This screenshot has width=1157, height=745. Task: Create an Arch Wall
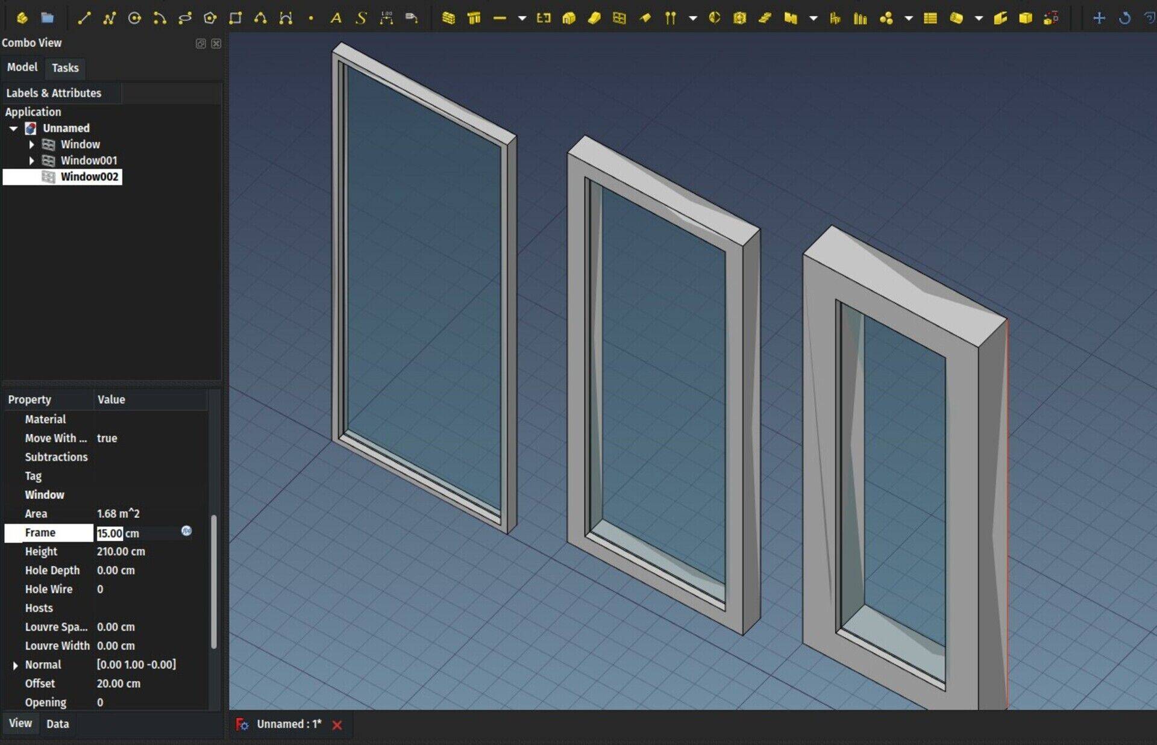click(448, 18)
